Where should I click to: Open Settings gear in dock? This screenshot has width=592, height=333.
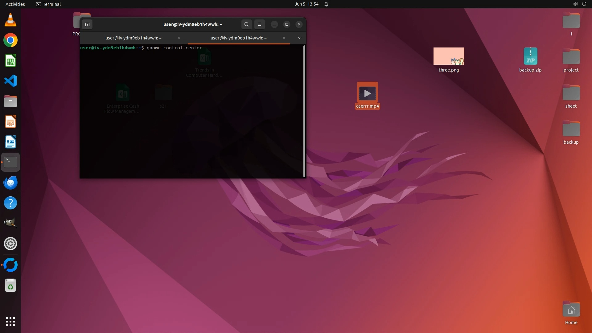click(x=10, y=244)
